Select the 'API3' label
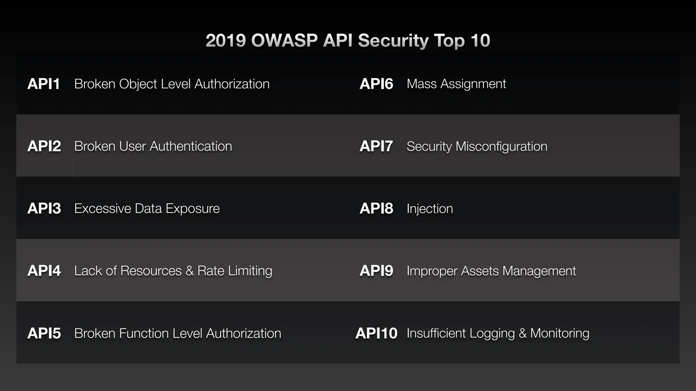The width and height of the screenshot is (696, 391). point(44,208)
